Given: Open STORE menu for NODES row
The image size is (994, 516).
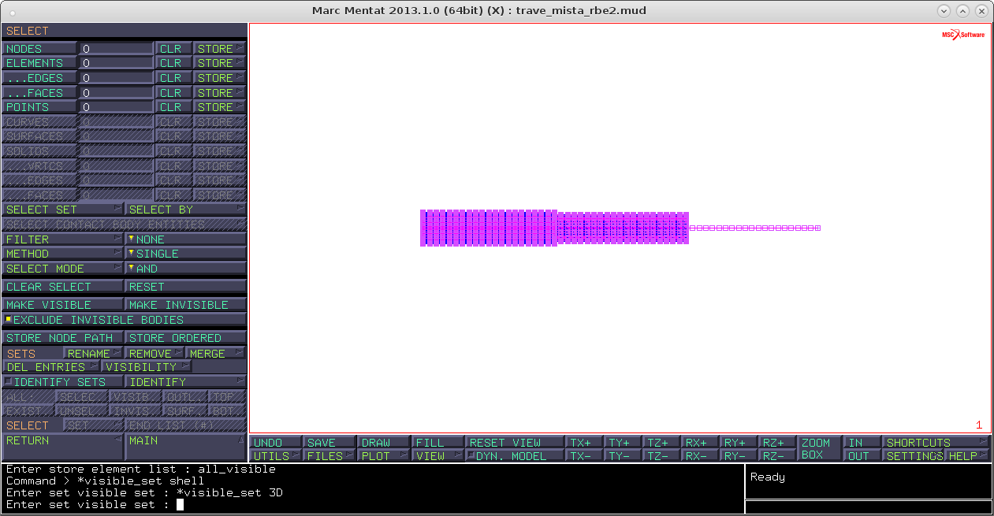Looking at the screenshot, I should pos(220,49).
